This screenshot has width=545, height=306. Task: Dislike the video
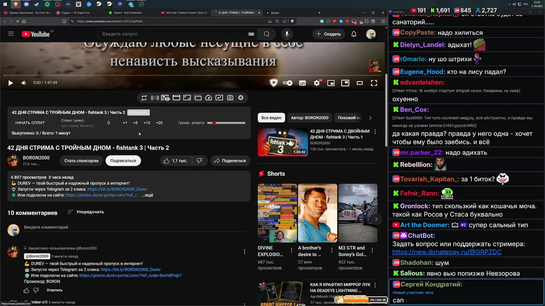click(199, 161)
